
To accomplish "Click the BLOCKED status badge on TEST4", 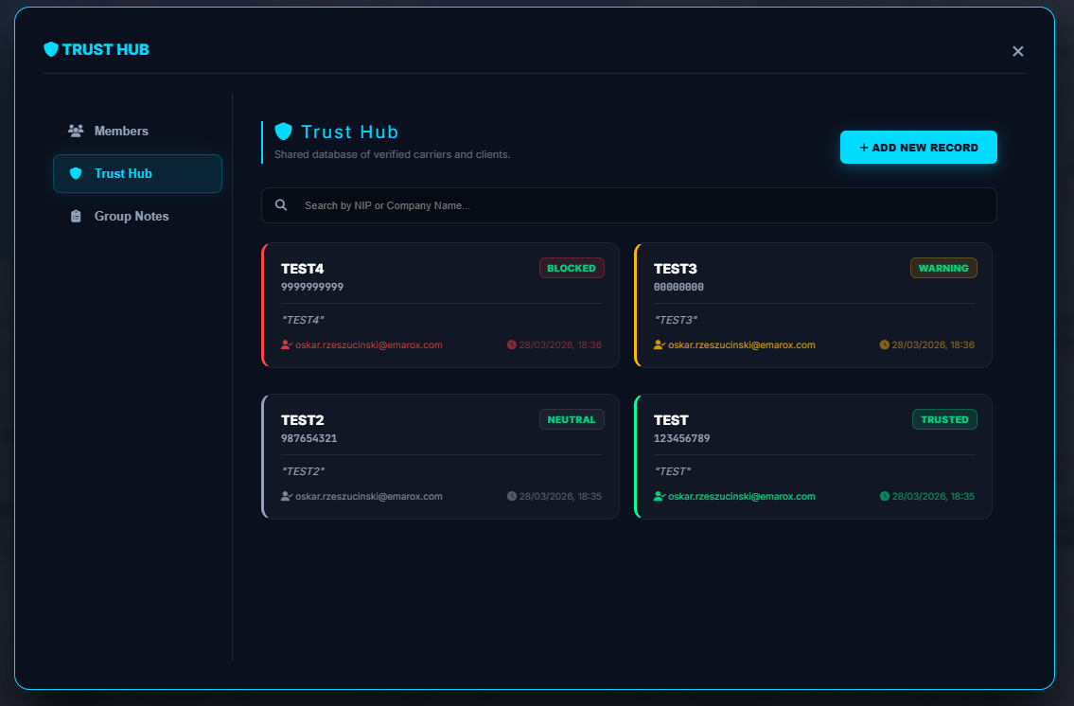I will click(x=572, y=268).
